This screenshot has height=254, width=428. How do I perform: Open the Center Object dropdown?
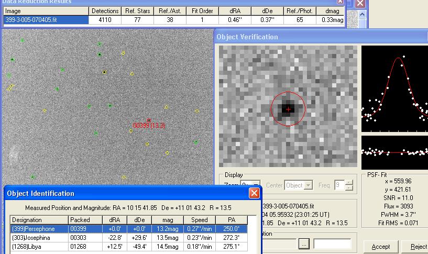(x=308, y=185)
